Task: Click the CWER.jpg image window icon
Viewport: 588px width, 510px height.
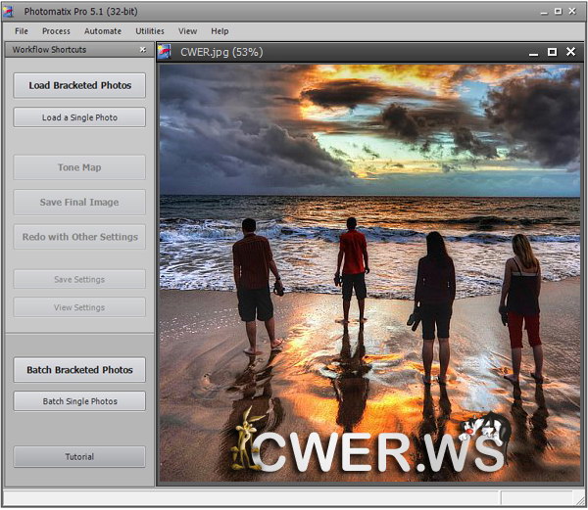Action: (166, 52)
